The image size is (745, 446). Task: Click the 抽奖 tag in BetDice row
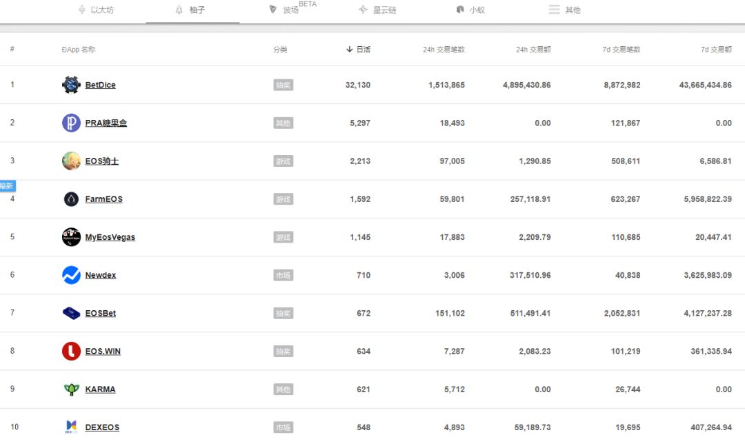284,85
